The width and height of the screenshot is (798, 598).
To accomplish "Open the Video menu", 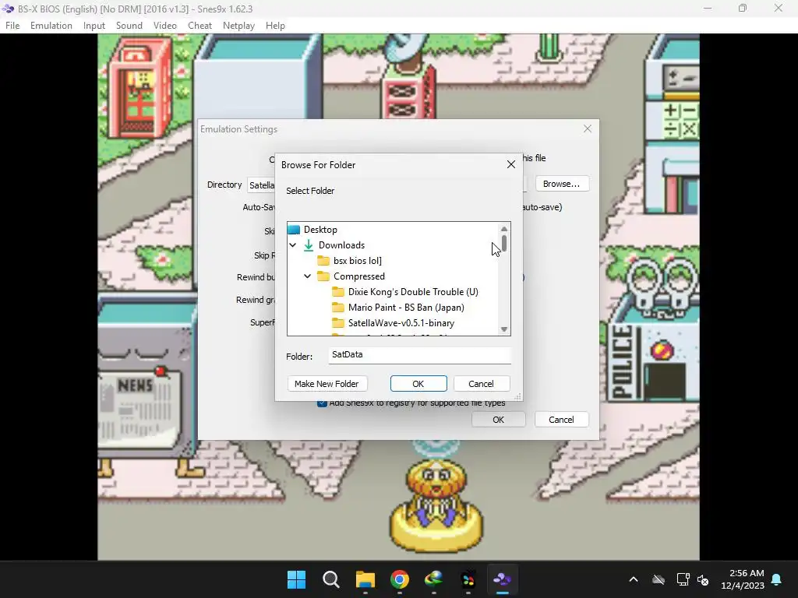I will (165, 26).
